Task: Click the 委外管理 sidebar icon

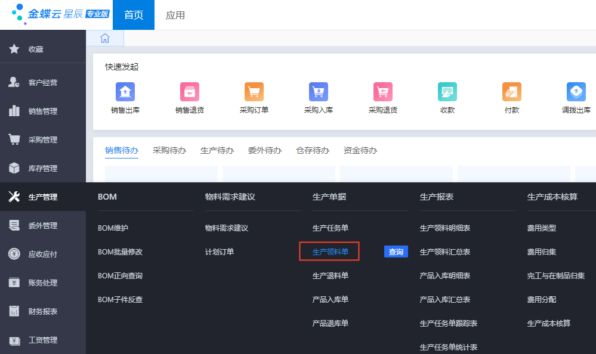Action: tap(14, 225)
